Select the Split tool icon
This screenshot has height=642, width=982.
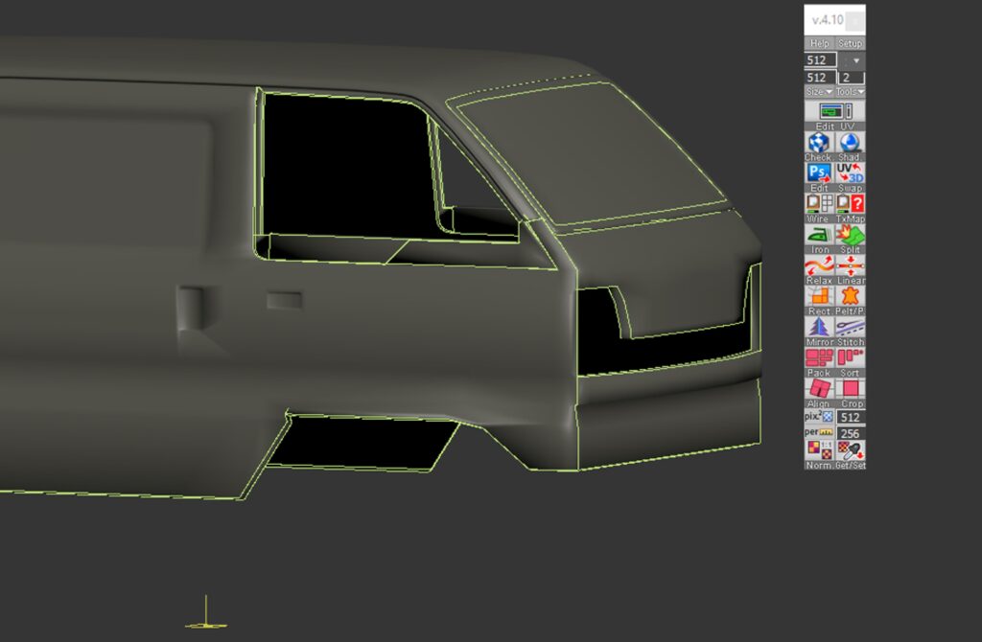click(x=850, y=235)
